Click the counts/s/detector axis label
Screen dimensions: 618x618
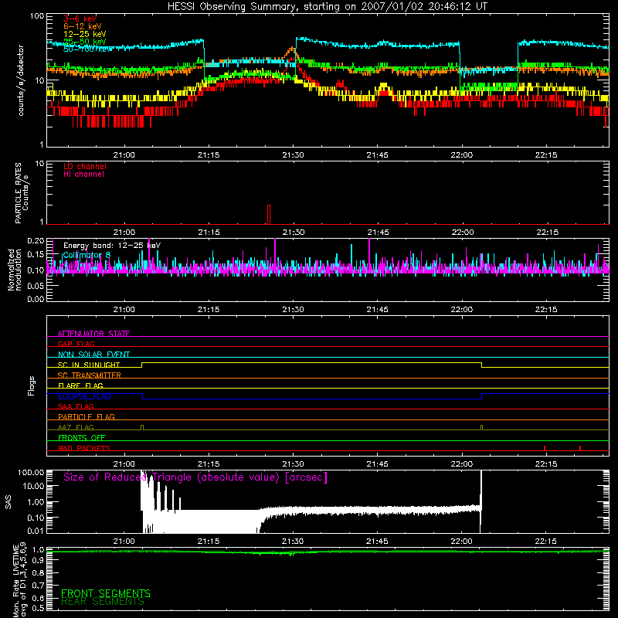tap(21, 80)
